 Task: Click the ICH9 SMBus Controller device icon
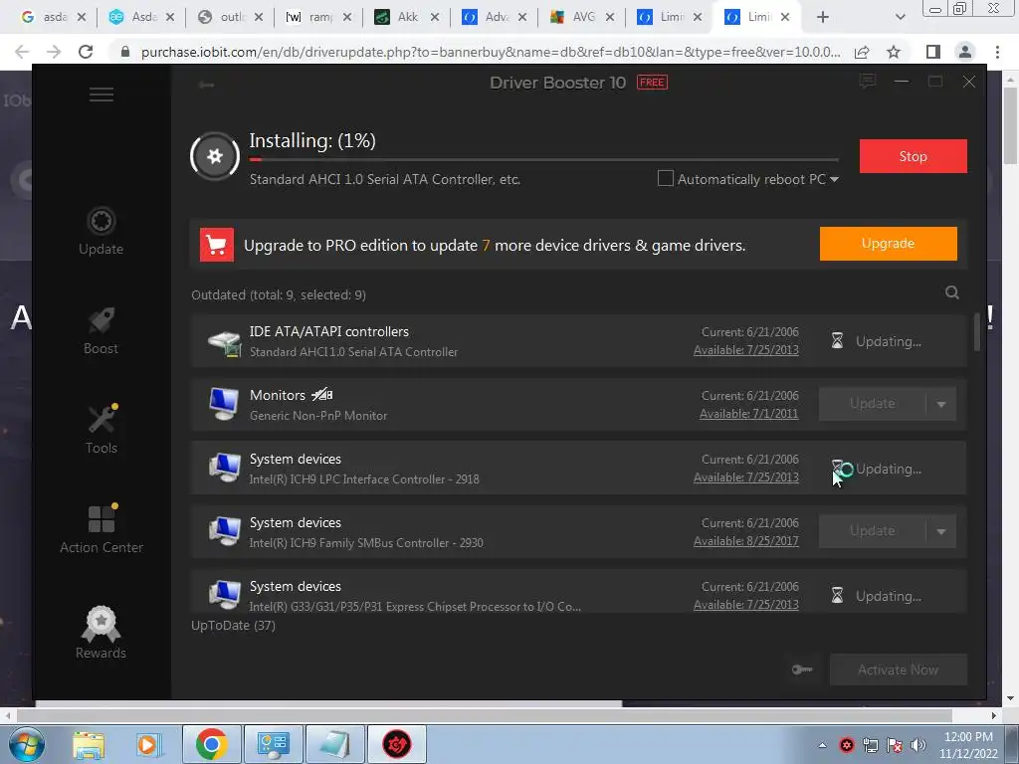[x=224, y=531]
